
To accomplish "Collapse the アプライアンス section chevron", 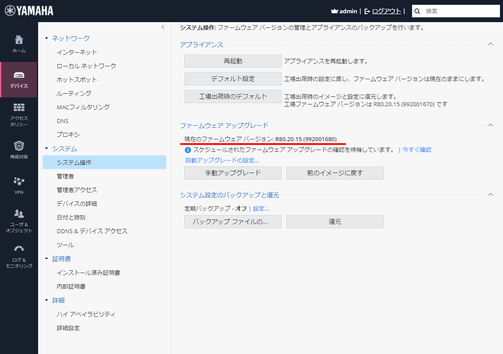I will tap(490, 44).
